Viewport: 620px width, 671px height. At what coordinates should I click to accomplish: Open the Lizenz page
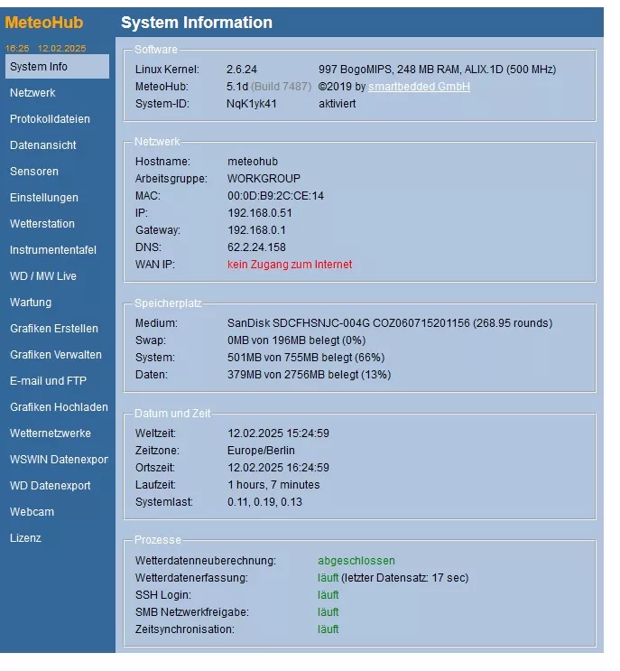pyautogui.click(x=25, y=538)
